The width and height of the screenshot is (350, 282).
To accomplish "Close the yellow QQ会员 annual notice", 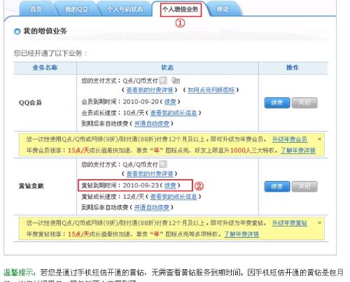I will click(320, 139).
